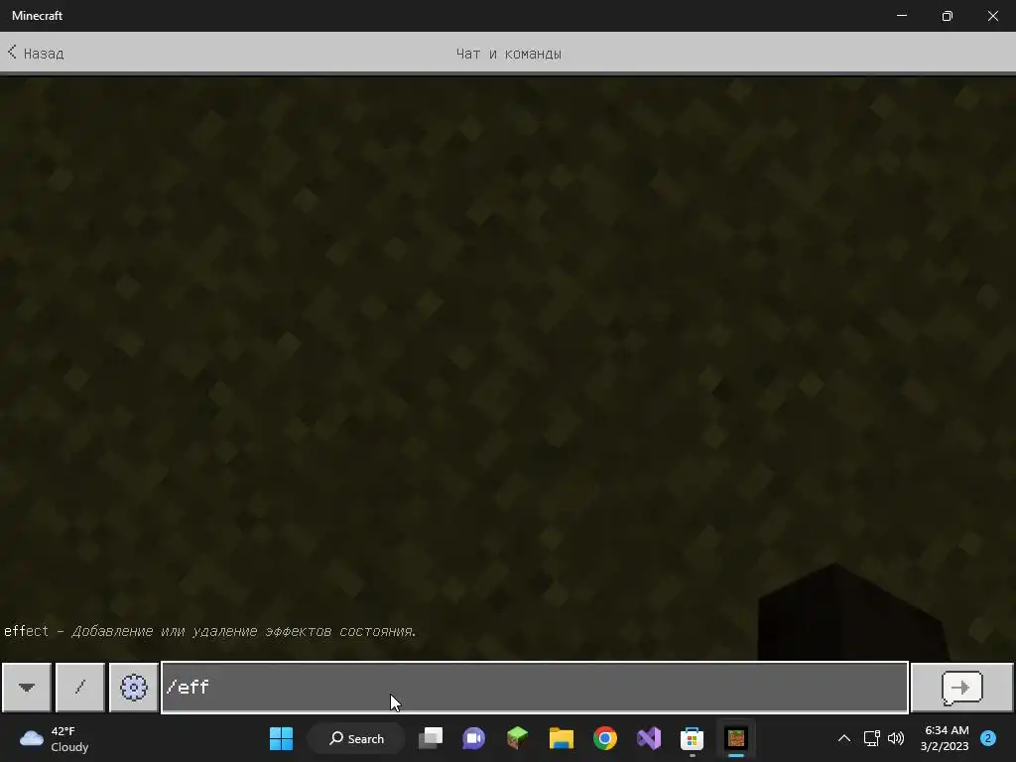Close the Minecraft window
The width and height of the screenshot is (1016, 762).
[992, 16]
